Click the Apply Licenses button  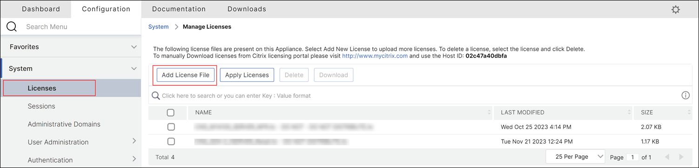[247, 75]
